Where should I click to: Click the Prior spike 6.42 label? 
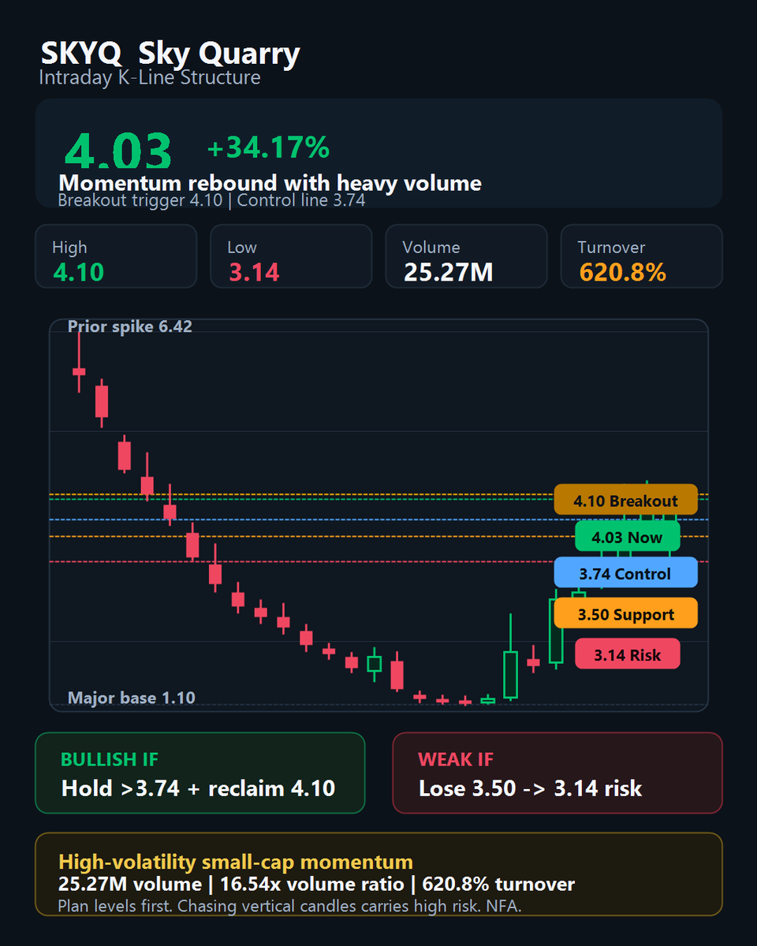click(x=130, y=326)
